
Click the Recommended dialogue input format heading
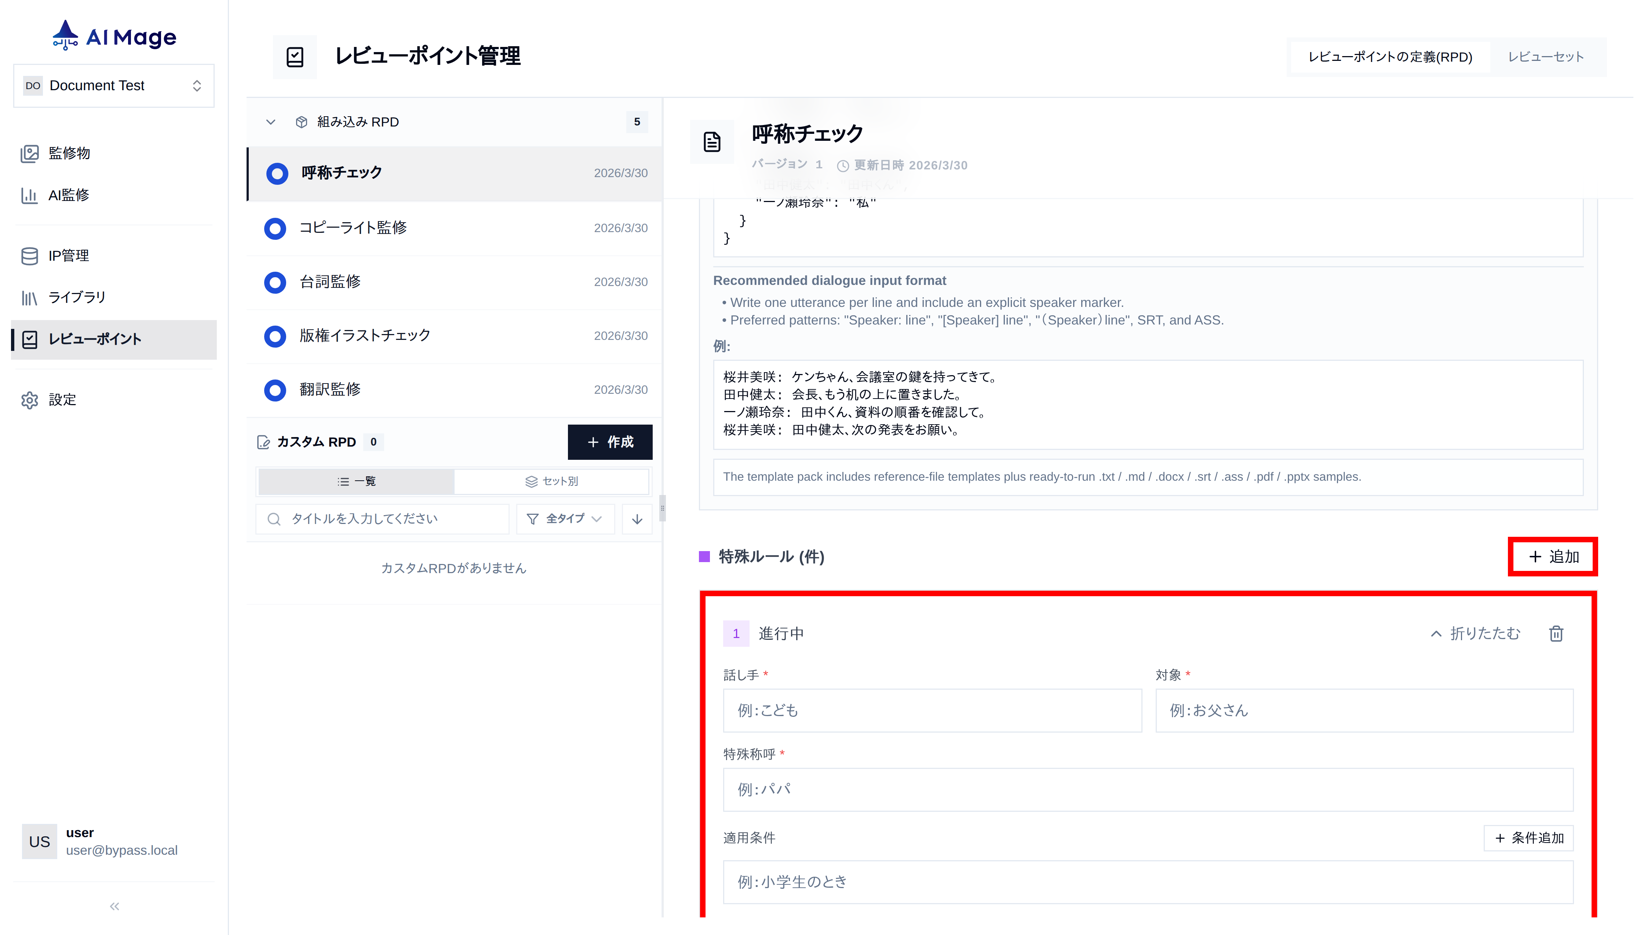point(830,280)
